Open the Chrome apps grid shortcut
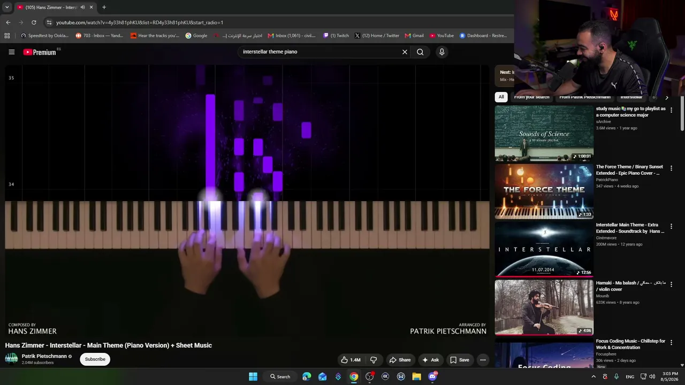The height and width of the screenshot is (385, 685). 7,36
